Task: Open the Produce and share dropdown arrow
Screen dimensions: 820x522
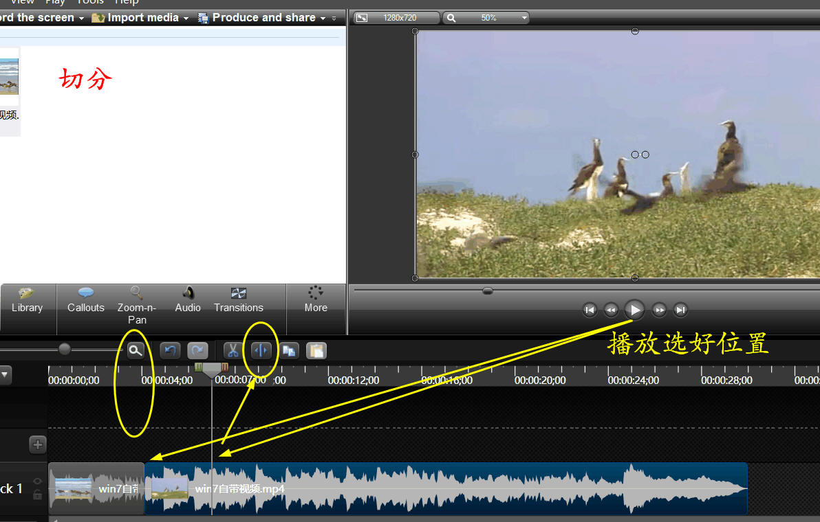Action: pos(323,19)
